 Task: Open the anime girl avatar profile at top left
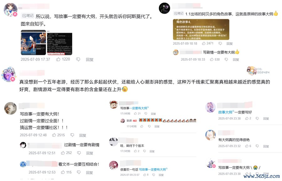(10, 10)
